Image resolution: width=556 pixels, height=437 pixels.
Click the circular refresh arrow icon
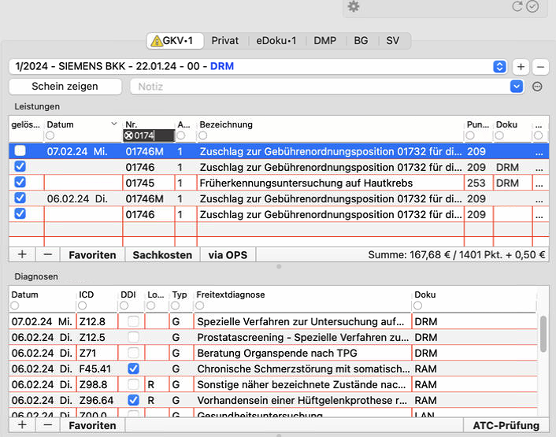click(x=517, y=6)
